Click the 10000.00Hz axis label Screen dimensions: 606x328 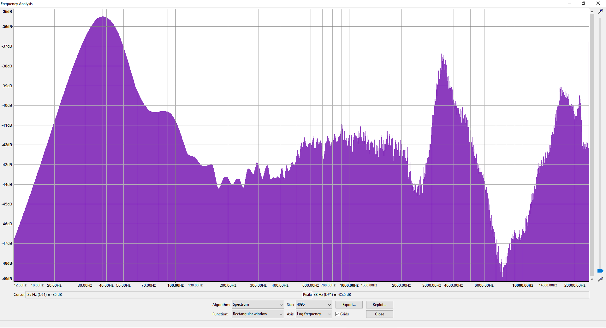point(523,285)
